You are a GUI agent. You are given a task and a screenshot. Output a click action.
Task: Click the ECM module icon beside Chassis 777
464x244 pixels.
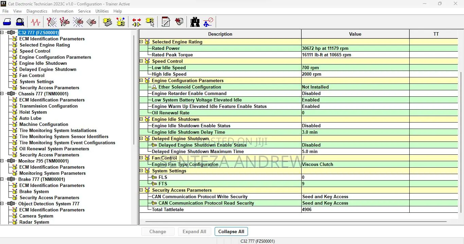click(11, 94)
